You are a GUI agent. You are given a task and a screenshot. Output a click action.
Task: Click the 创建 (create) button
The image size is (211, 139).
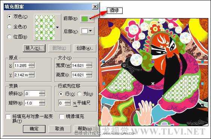click(x=85, y=48)
